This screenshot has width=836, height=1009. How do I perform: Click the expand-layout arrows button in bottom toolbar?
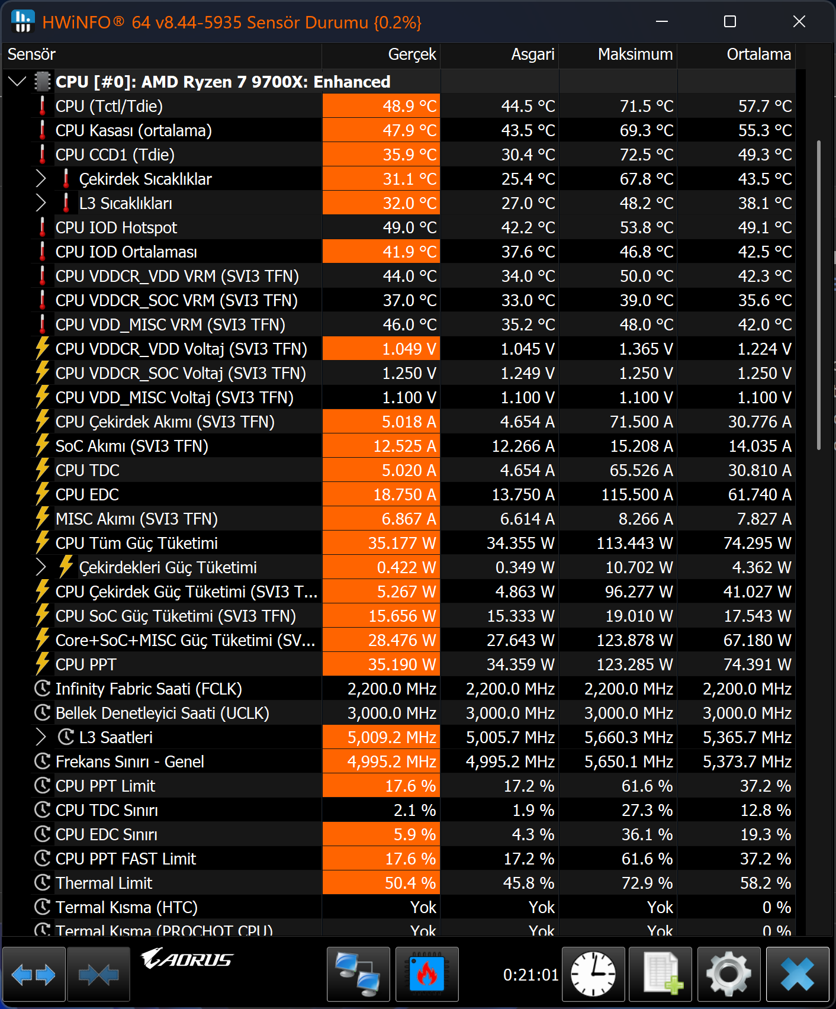click(x=34, y=974)
